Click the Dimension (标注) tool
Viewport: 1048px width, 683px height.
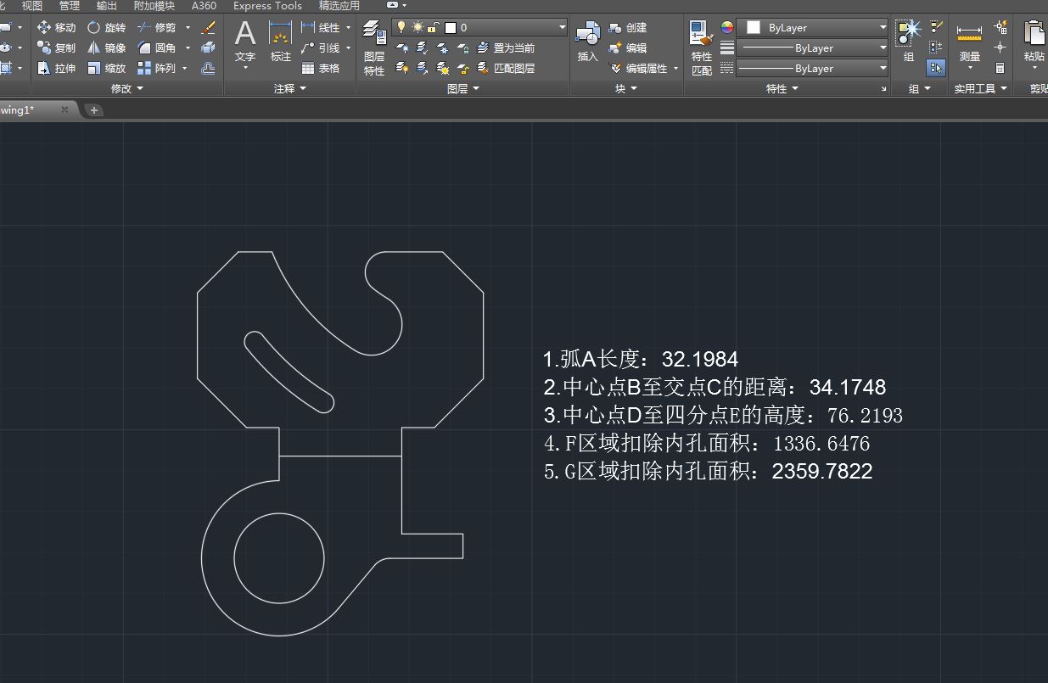[x=281, y=42]
